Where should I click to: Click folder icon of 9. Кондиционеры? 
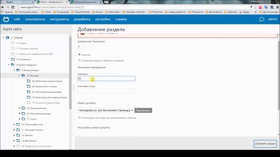[18, 70]
